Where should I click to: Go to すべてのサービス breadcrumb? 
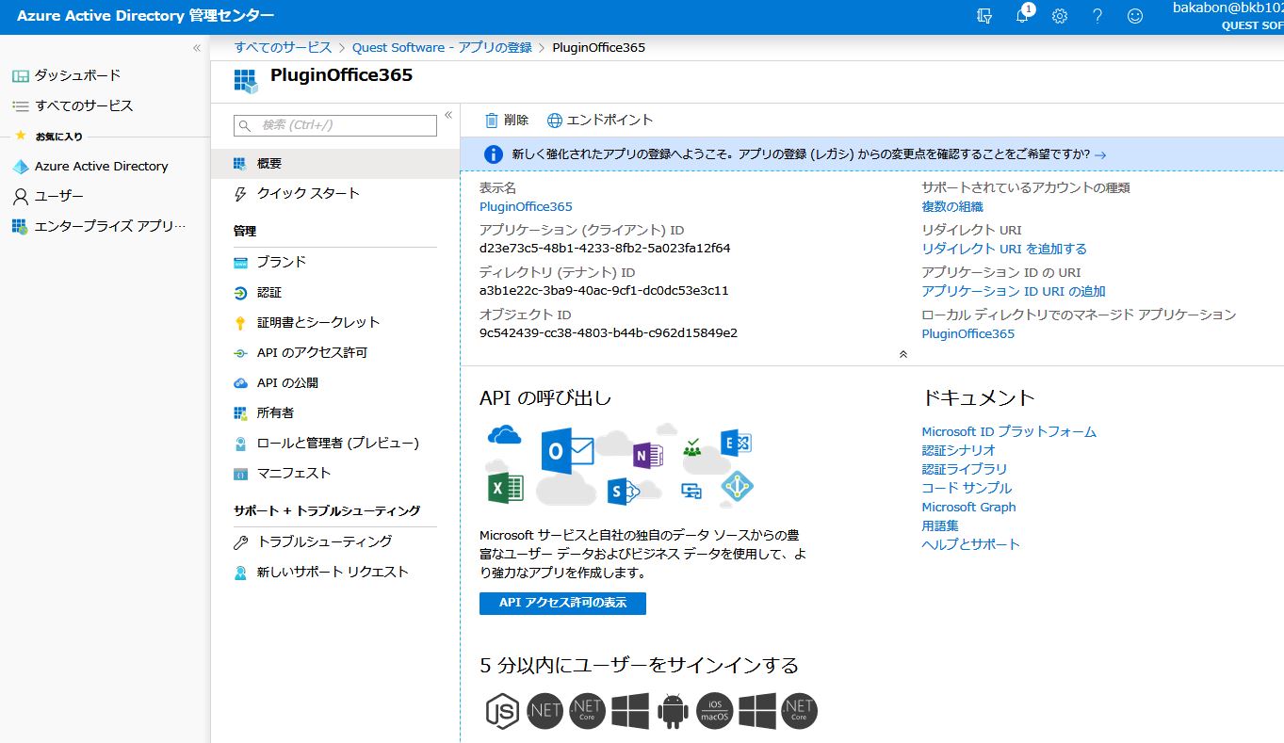283,47
